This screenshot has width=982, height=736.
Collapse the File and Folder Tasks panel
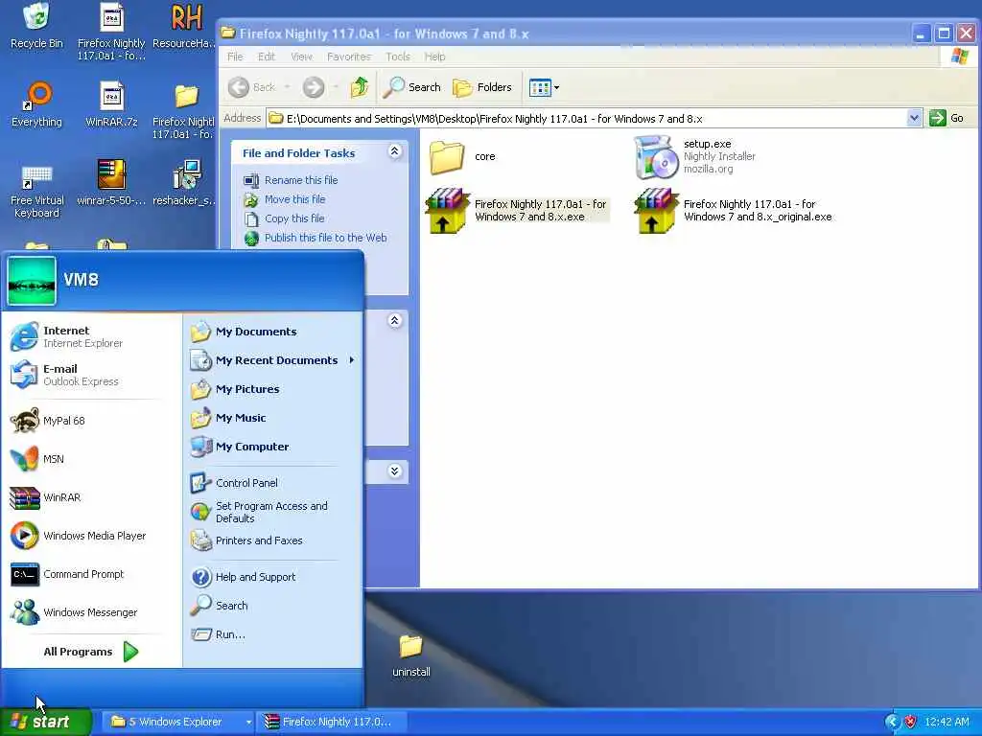394,151
